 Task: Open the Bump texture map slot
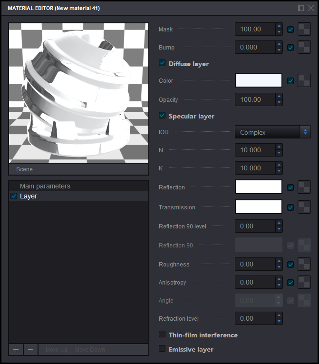pos(304,48)
